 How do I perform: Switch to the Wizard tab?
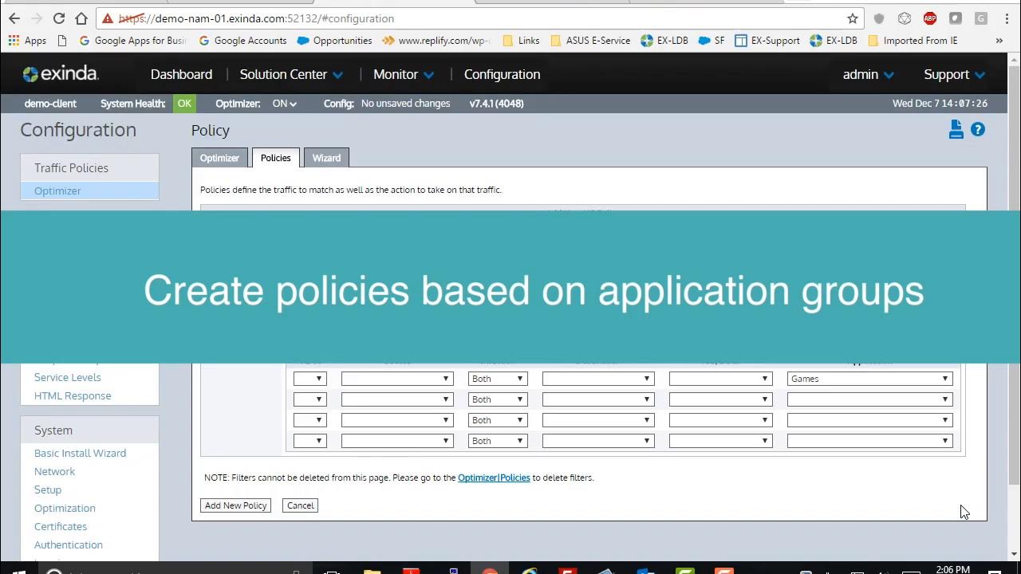tap(326, 157)
